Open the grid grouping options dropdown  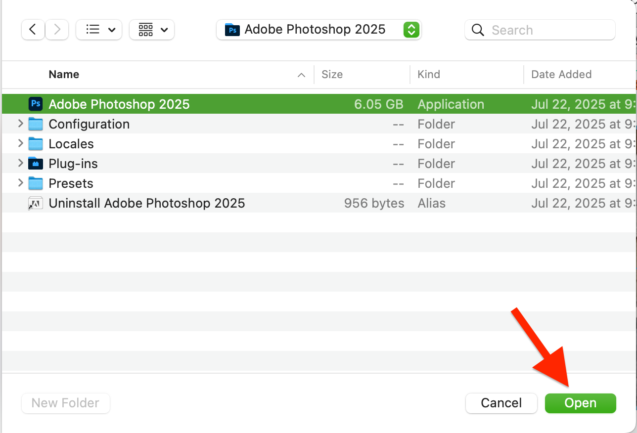click(x=152, y=30)
